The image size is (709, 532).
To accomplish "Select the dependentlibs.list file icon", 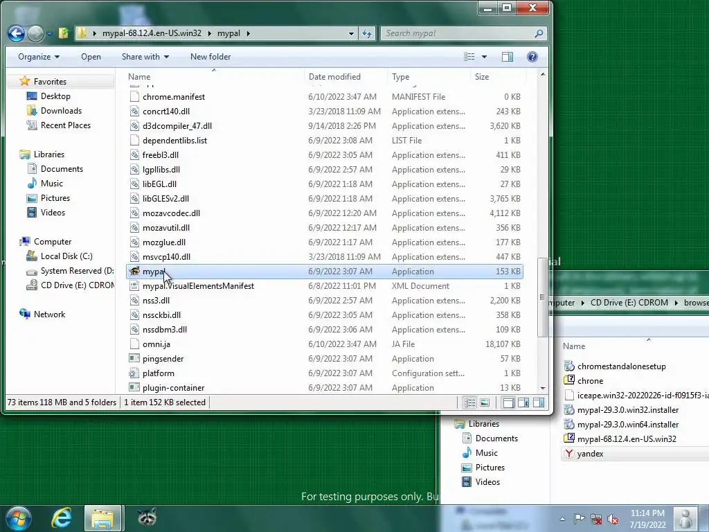I will tap(134, 140).
